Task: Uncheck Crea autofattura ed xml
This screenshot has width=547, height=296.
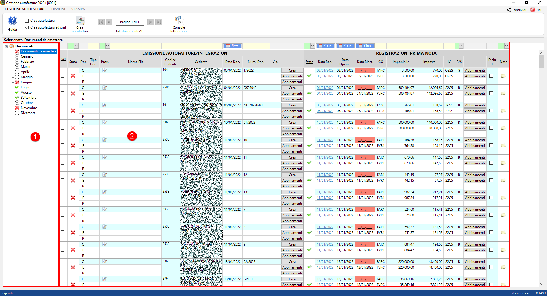Action: point(27,27)
